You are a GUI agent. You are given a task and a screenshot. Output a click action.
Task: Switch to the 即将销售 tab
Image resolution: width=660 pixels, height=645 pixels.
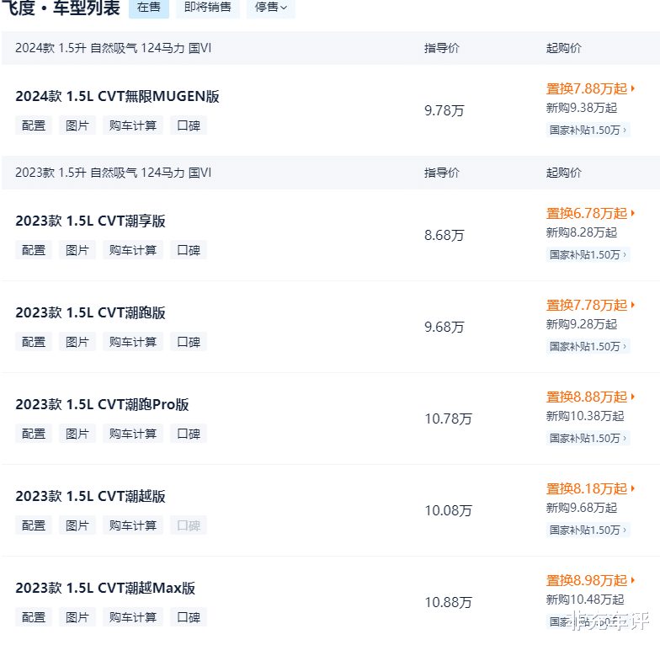coord(207,8)
